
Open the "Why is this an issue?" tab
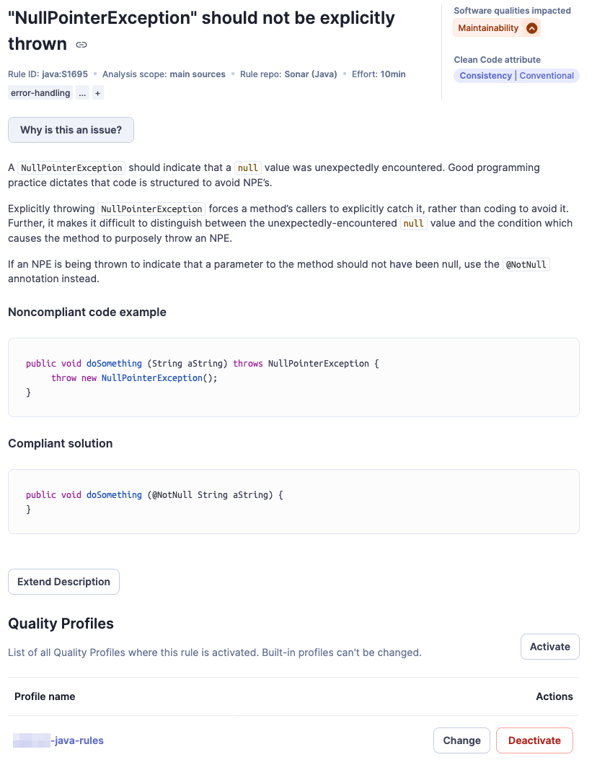71,130
